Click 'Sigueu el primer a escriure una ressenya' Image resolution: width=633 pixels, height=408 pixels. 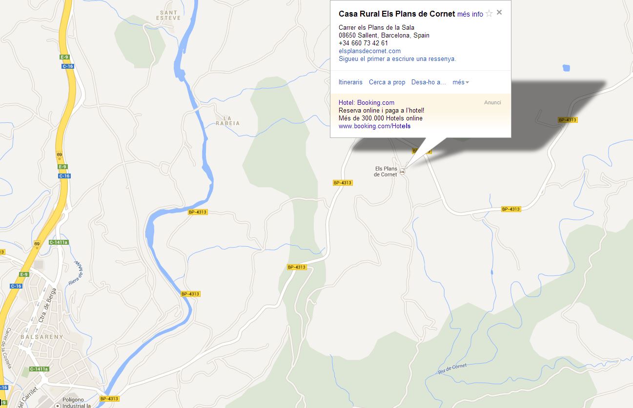click(x=397, y=59)
